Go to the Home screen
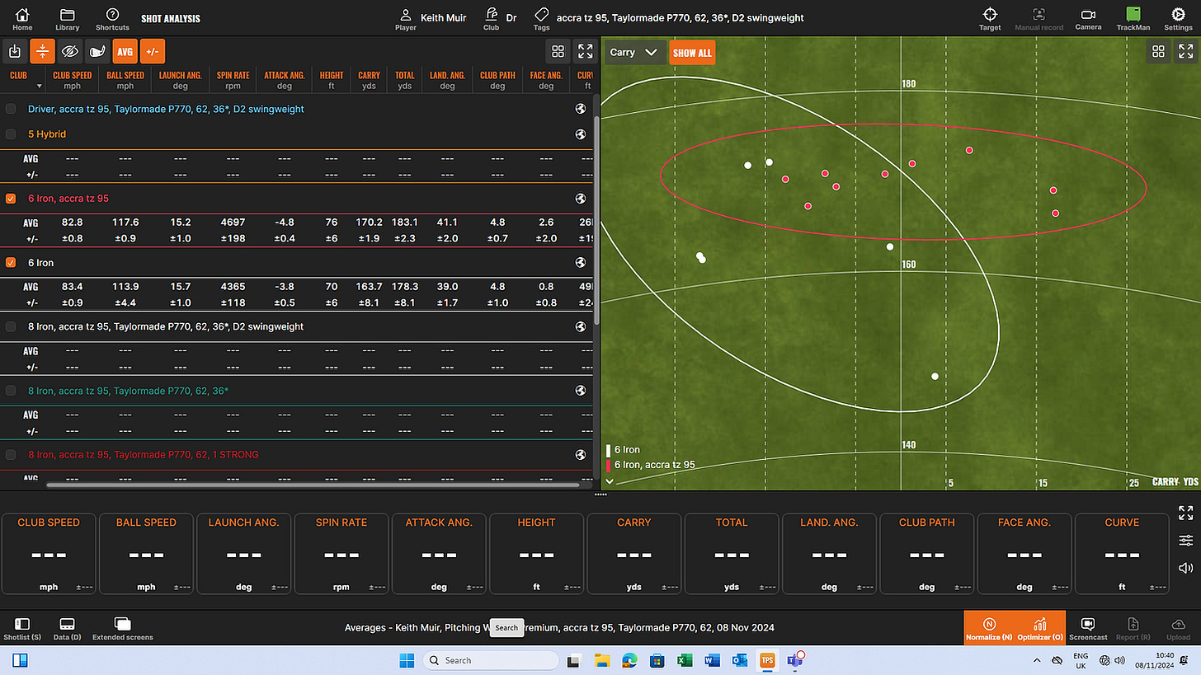The height and width of the screenshot is (675, 1201). pyautogui.click(x=22, y=18)
